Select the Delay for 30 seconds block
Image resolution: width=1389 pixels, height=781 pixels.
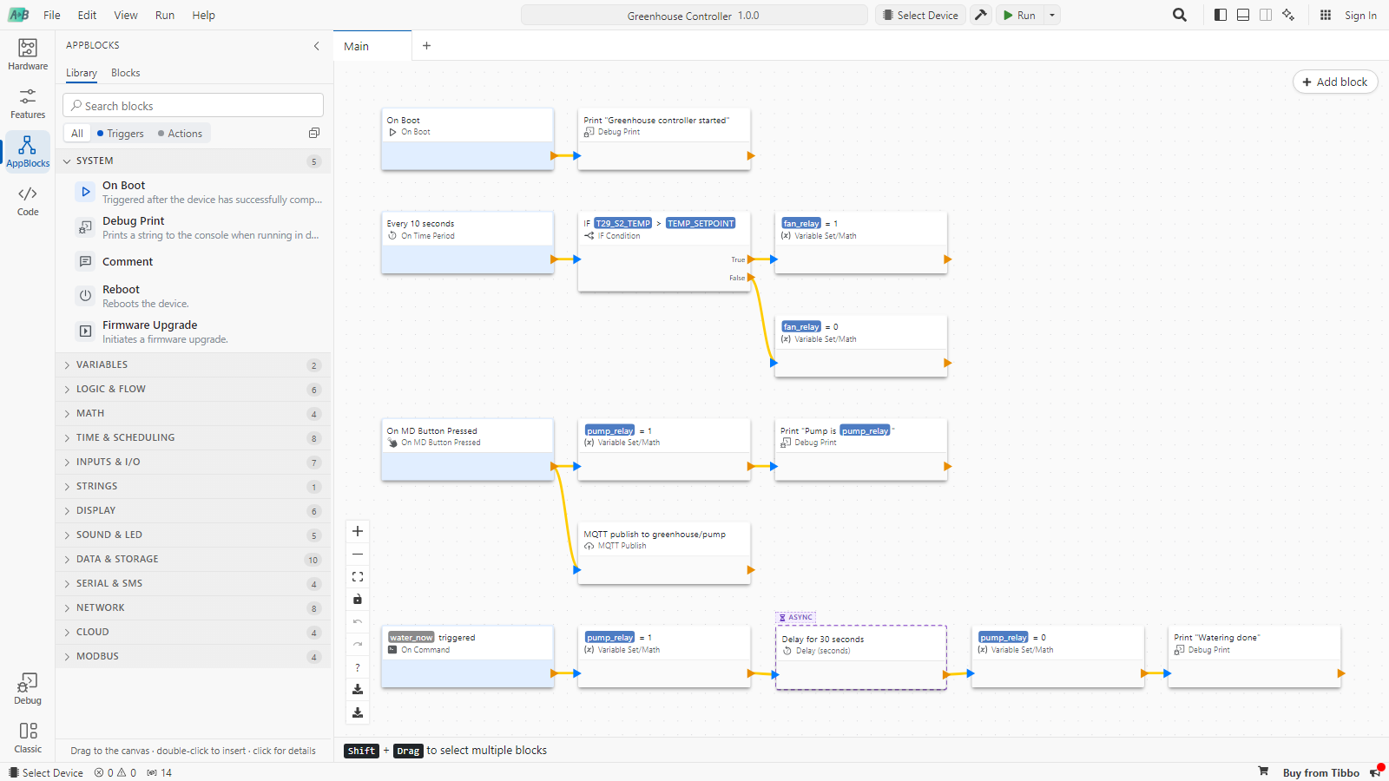point(860,657)
